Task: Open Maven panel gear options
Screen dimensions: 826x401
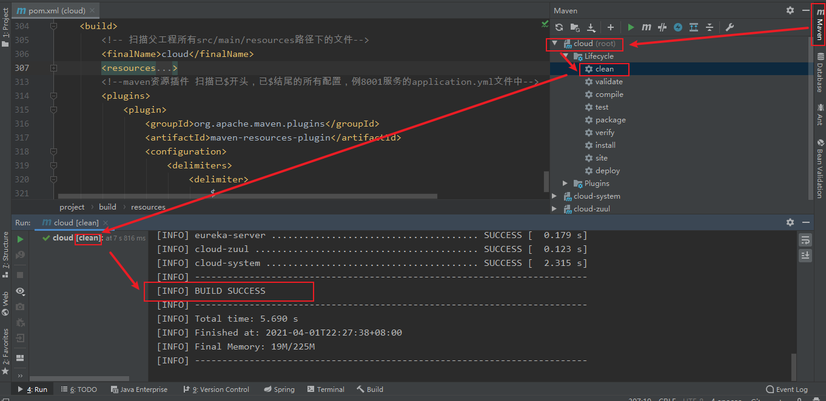Action: coord(790,10)
